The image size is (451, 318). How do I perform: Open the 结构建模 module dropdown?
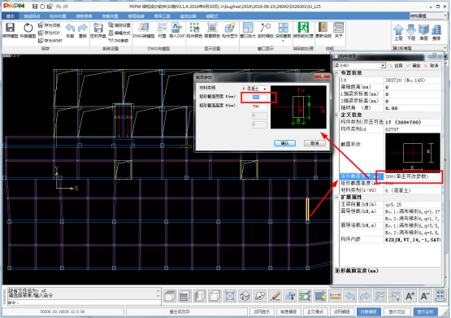click(428, 15)
